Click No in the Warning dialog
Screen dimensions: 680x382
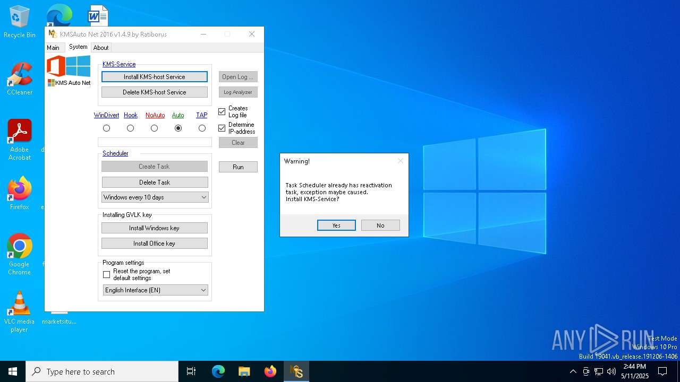tap(380, 225)
